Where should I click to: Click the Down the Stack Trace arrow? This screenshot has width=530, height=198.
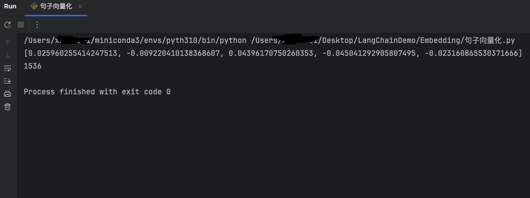(7, 55)
